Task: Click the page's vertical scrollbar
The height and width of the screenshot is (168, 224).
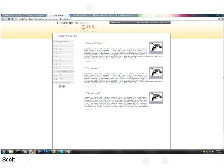Action: click(223, 77)
